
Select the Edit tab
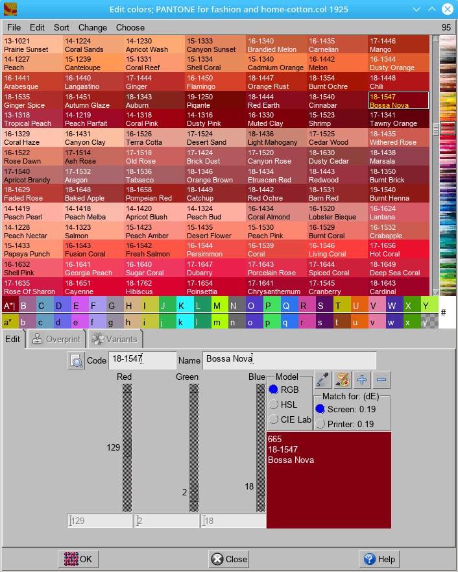point(13,339)
